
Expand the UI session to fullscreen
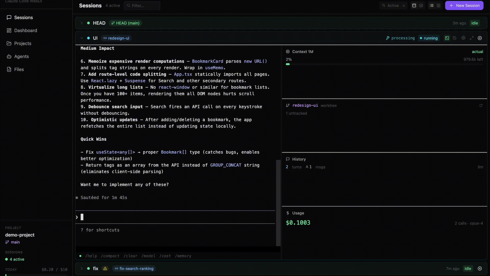point(472,38)
